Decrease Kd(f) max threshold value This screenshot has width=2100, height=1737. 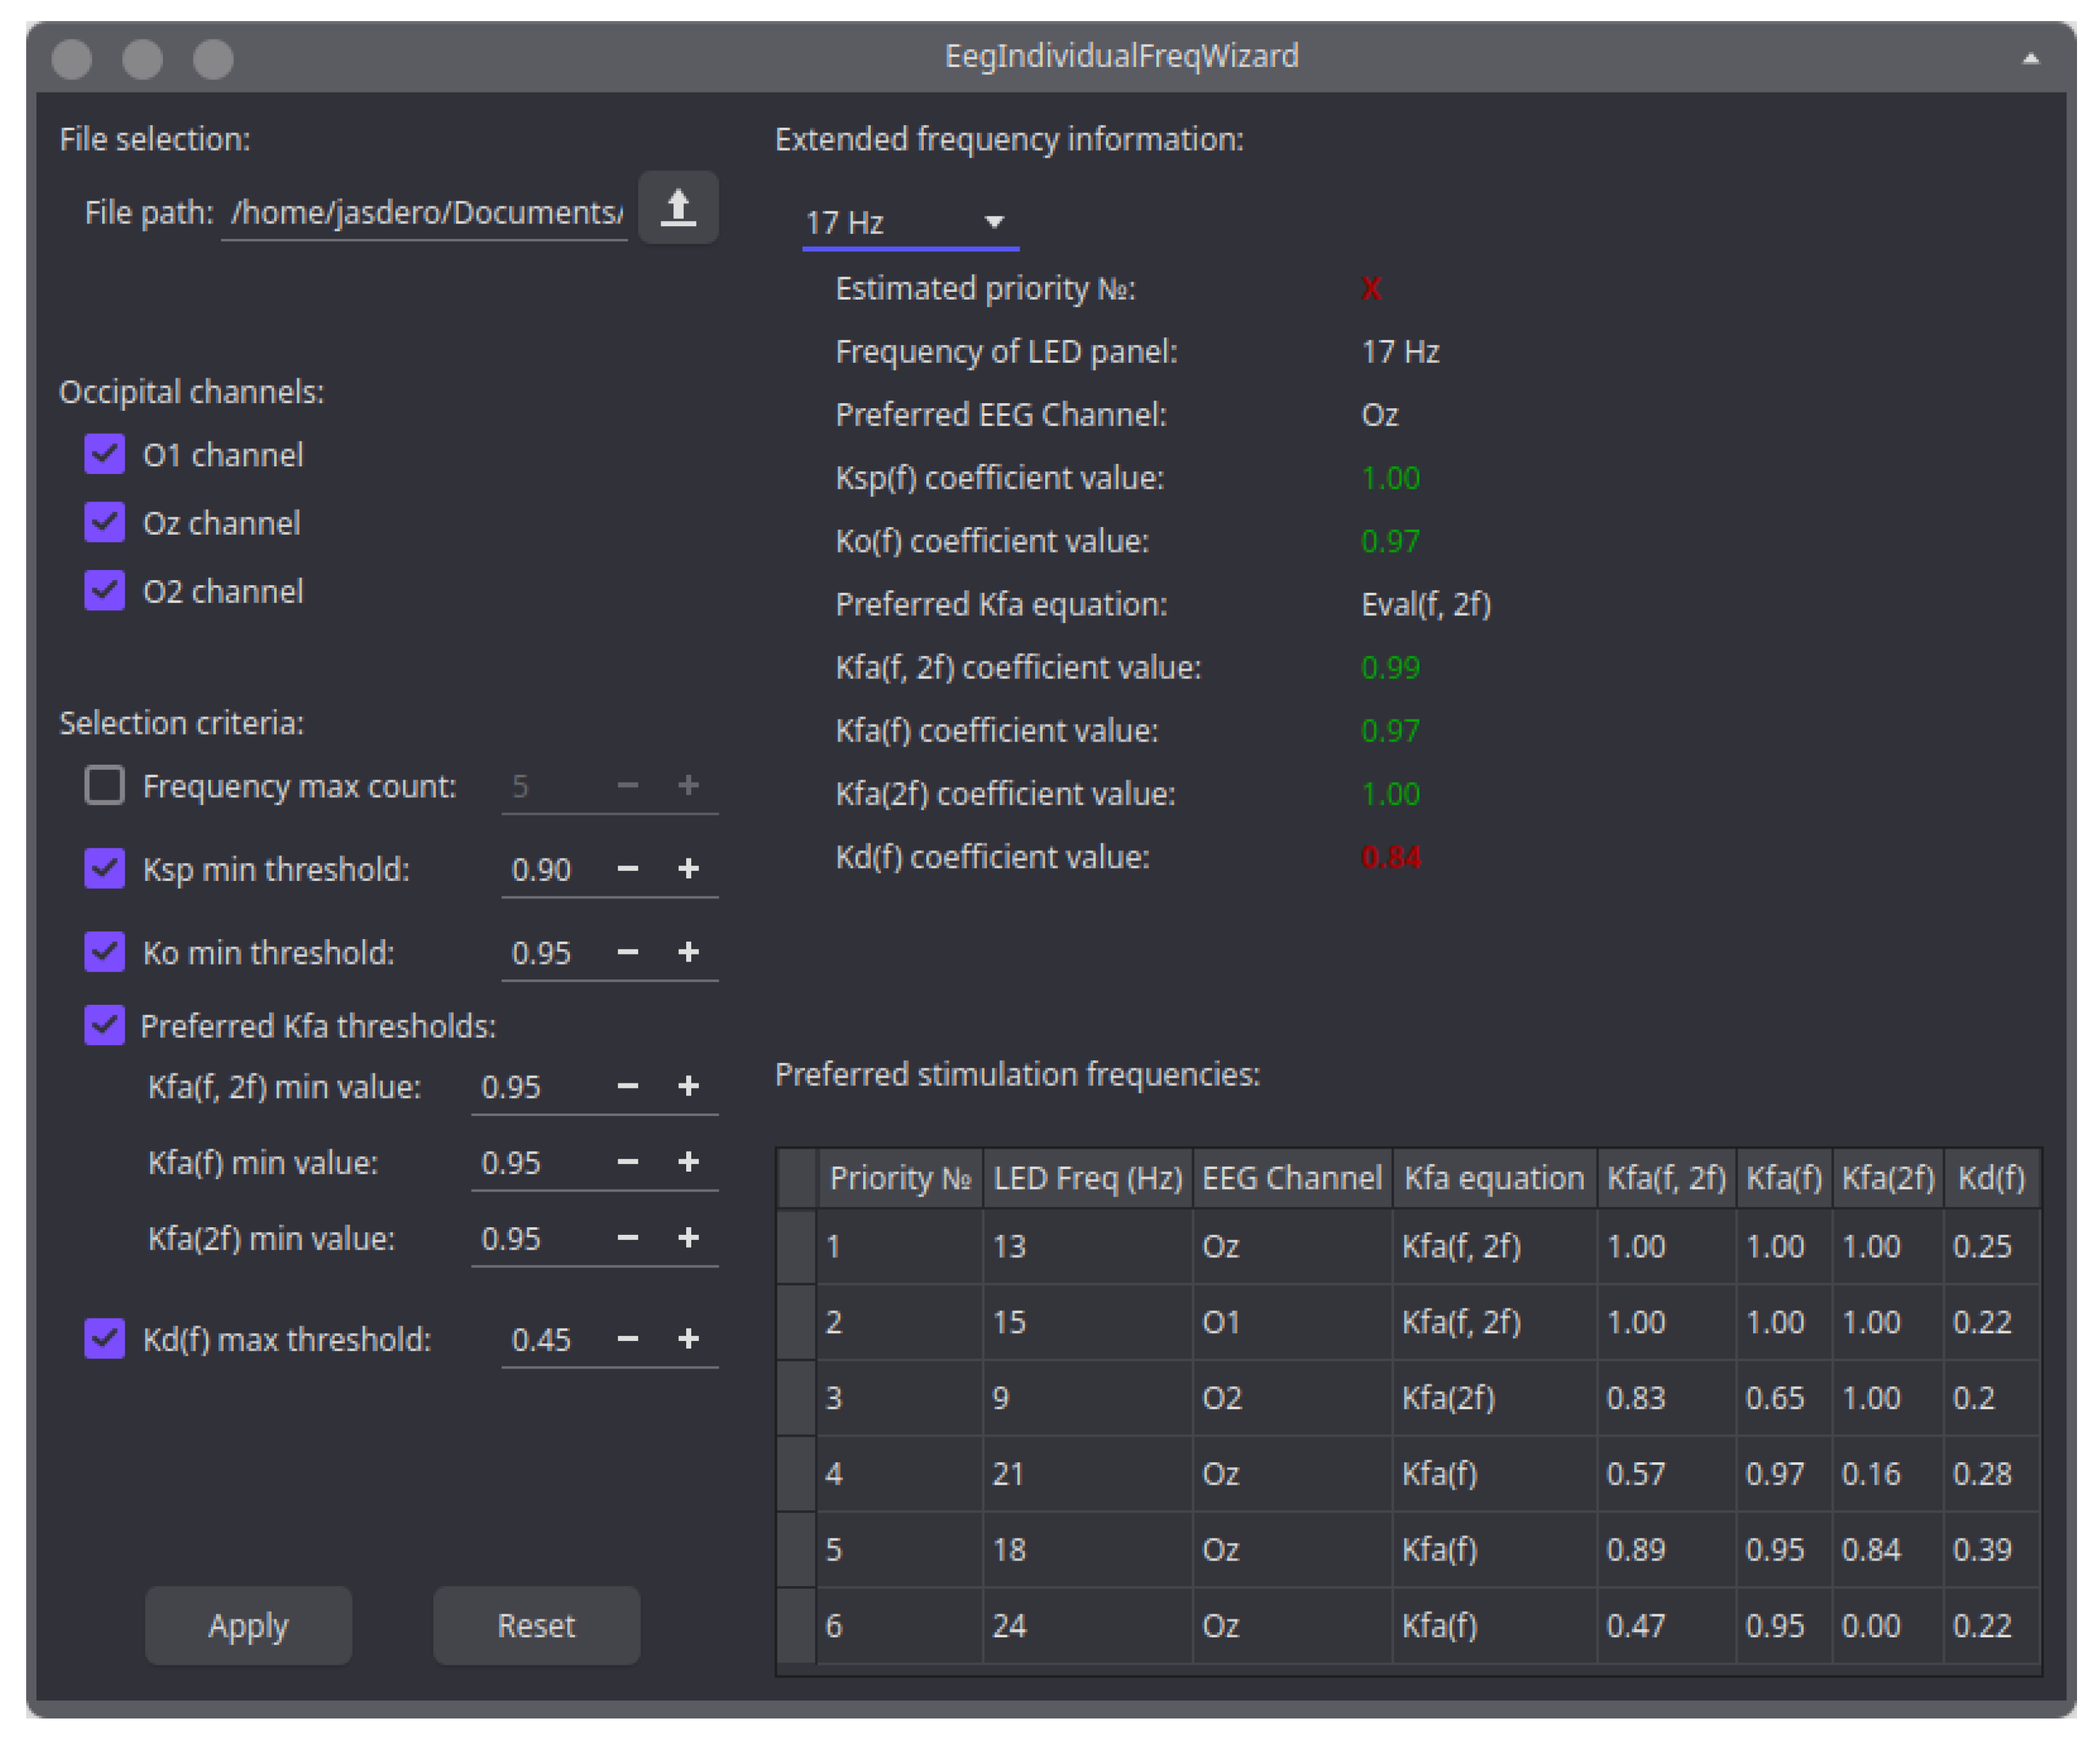tap(627, 1338)
